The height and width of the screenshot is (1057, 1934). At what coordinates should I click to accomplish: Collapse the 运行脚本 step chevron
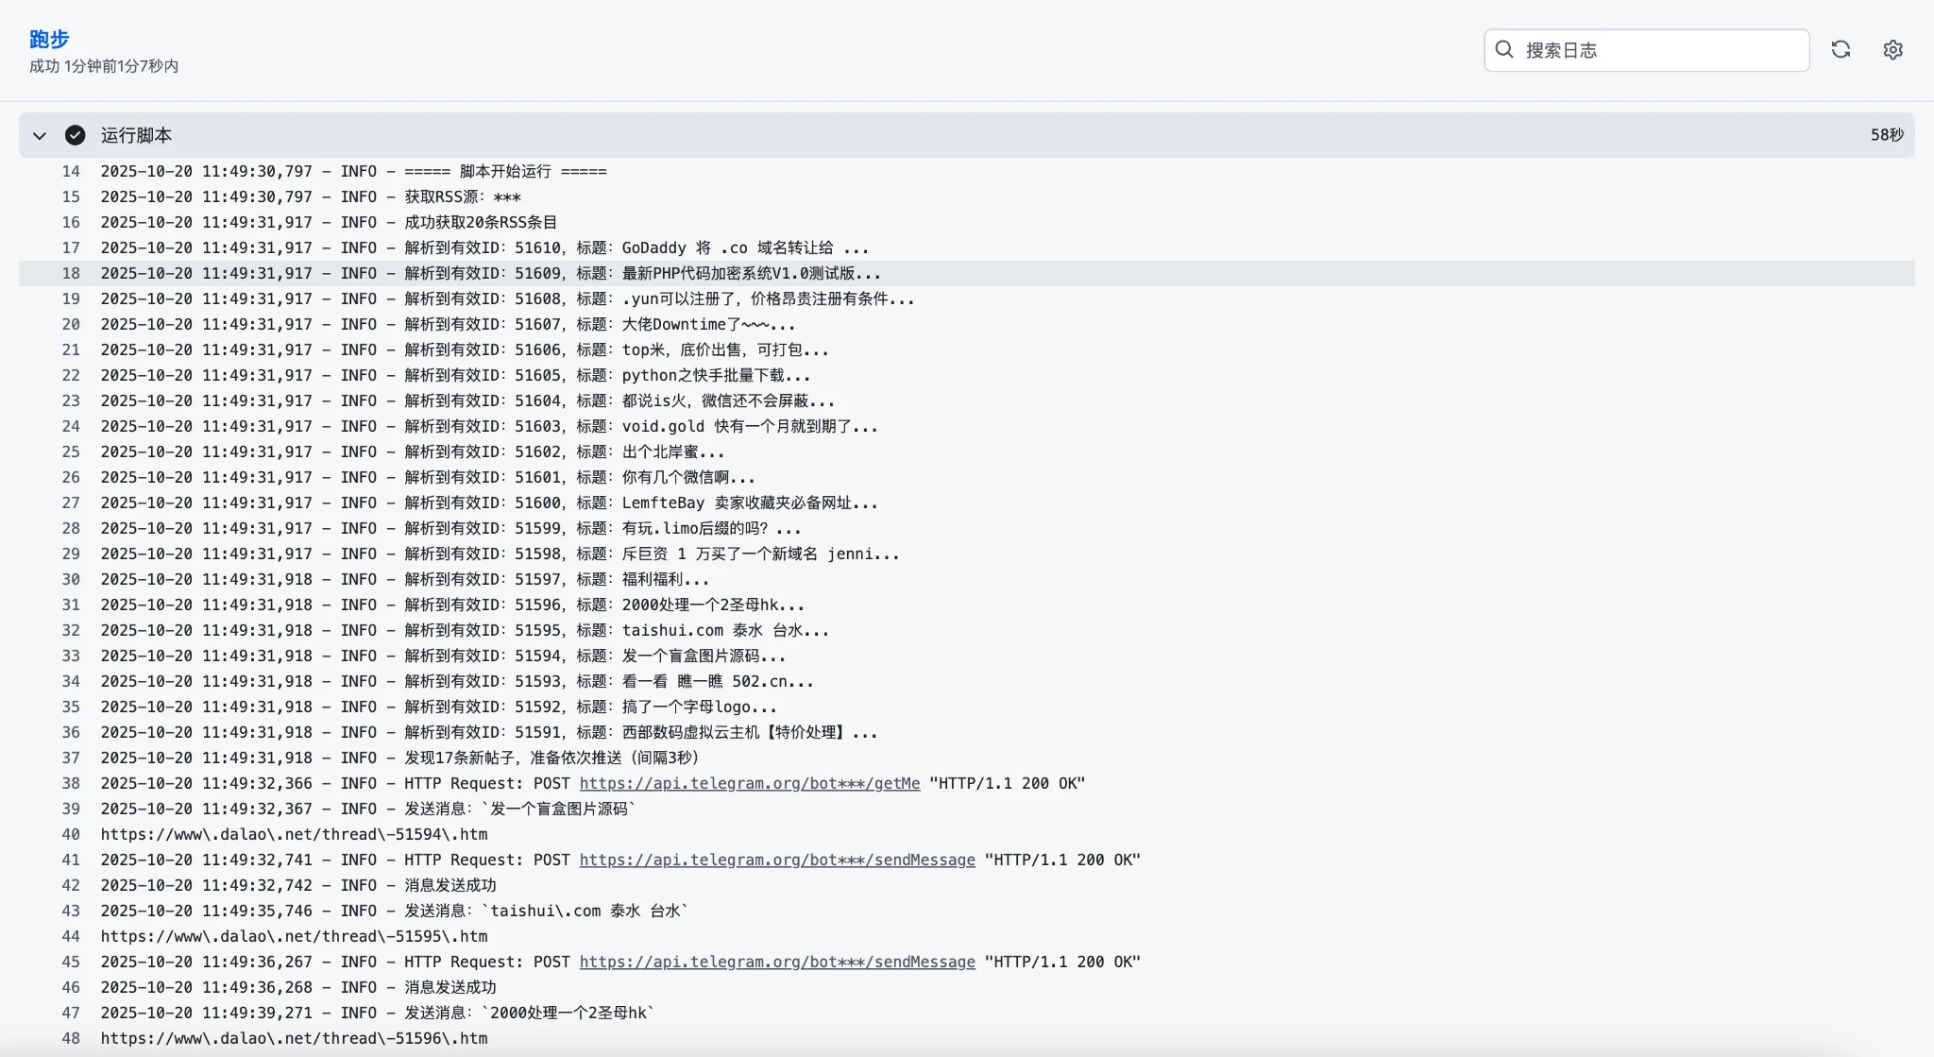[40, 135]
